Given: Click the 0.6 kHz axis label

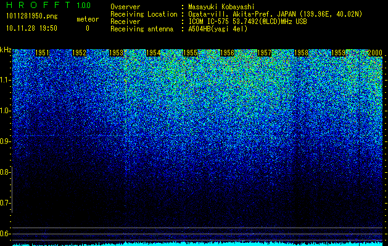Looking at the screenshot, I should tap(5, 234).
